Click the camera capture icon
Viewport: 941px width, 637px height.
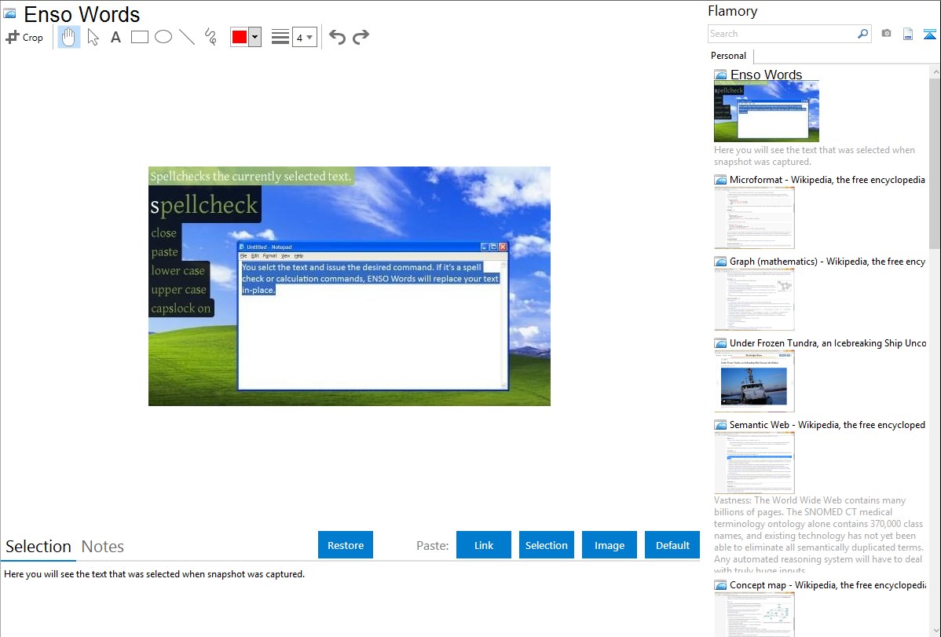tap(886, 34)
